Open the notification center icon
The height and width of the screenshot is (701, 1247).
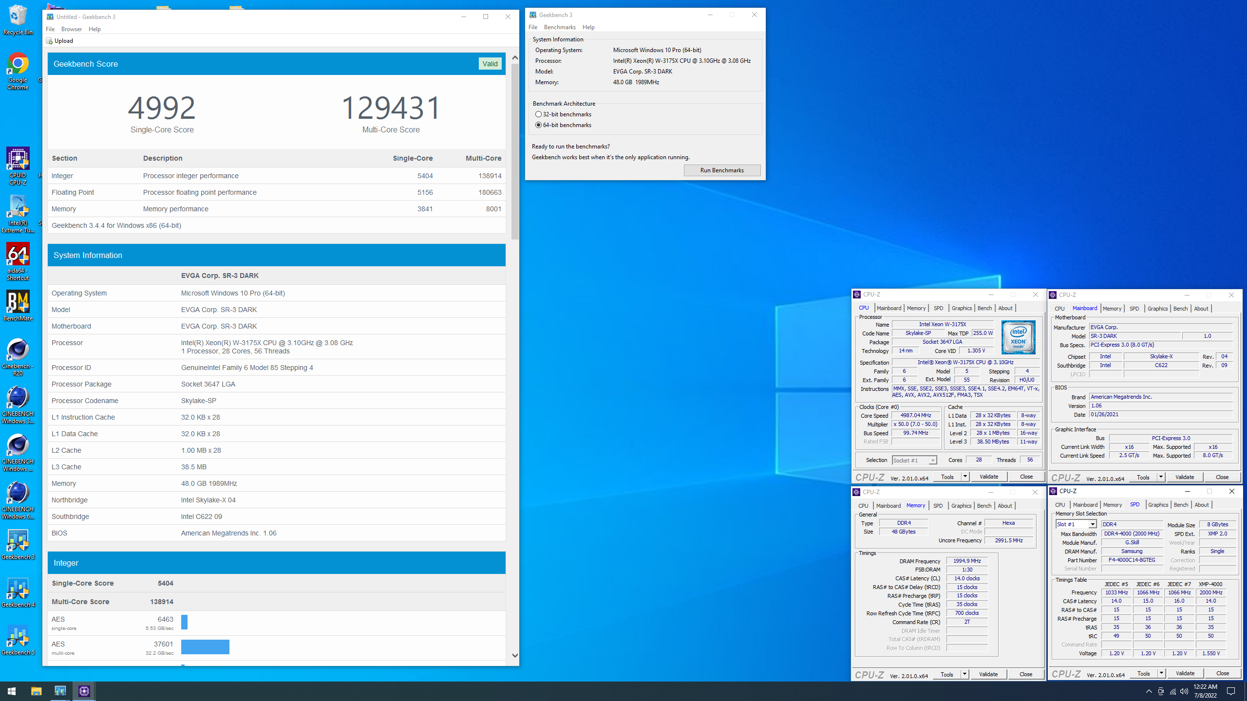click(1231, 691)
